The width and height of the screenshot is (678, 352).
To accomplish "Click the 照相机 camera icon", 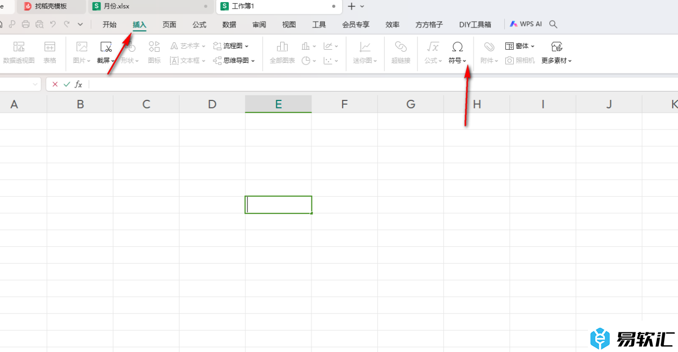I will (510, 61).
